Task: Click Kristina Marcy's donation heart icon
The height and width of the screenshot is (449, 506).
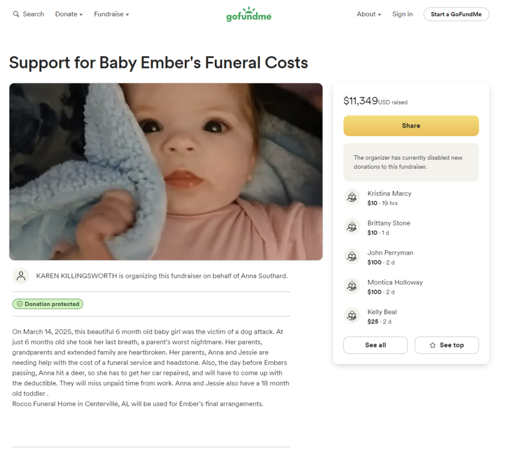Action: 352,197
